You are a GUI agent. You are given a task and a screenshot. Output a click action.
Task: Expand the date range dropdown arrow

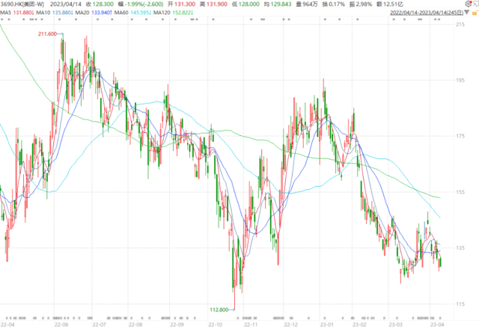pos(466,12)
